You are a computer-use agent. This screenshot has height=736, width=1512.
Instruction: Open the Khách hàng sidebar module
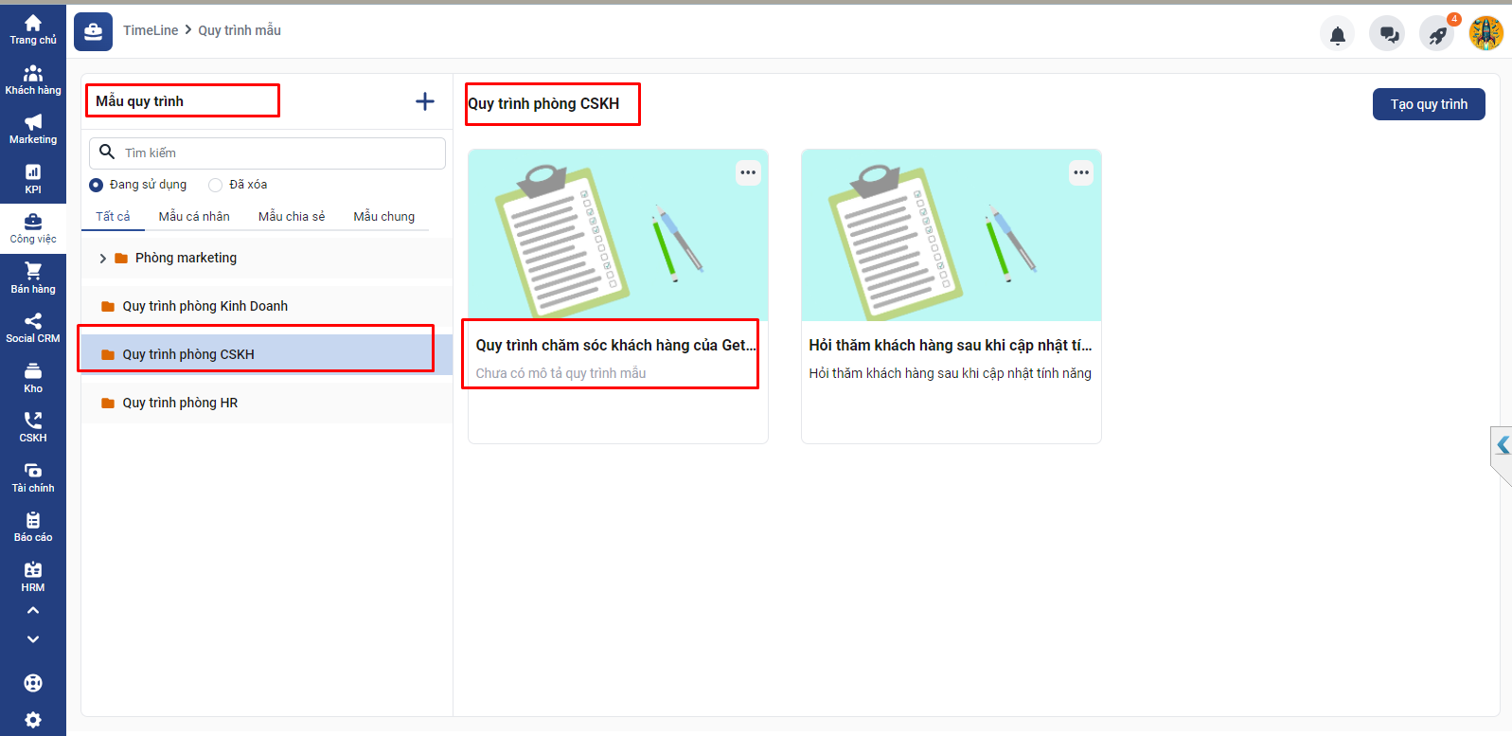tap(33, 80)
